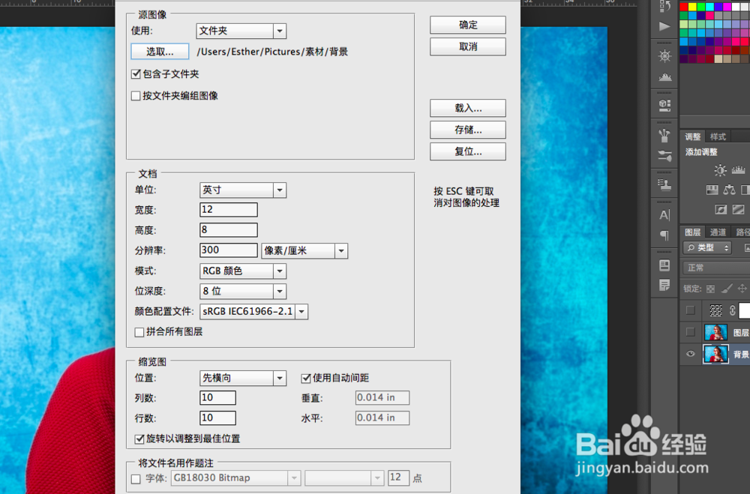
Task: Enable the 字体 caption checkbox
Action: [x=136, y=479]
